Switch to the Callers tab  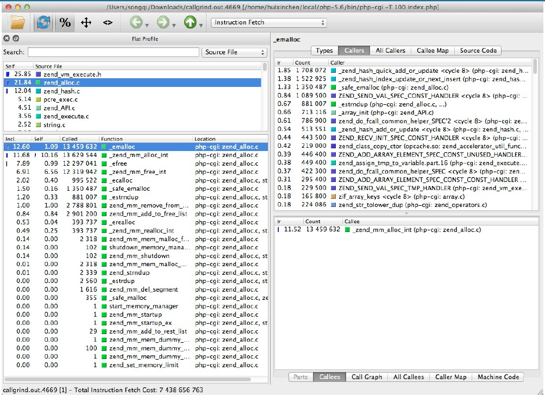click(354, 51)
